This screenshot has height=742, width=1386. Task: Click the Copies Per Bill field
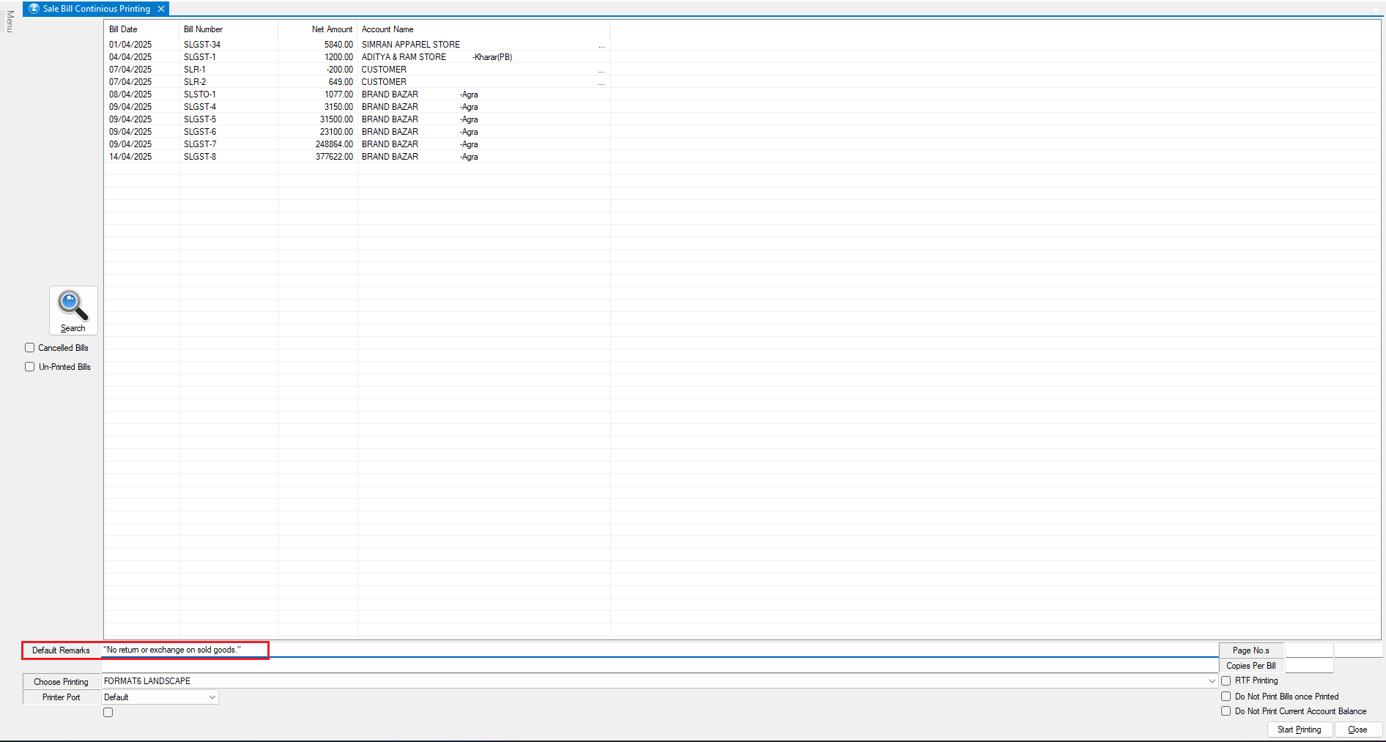[x=1308, y=666]
